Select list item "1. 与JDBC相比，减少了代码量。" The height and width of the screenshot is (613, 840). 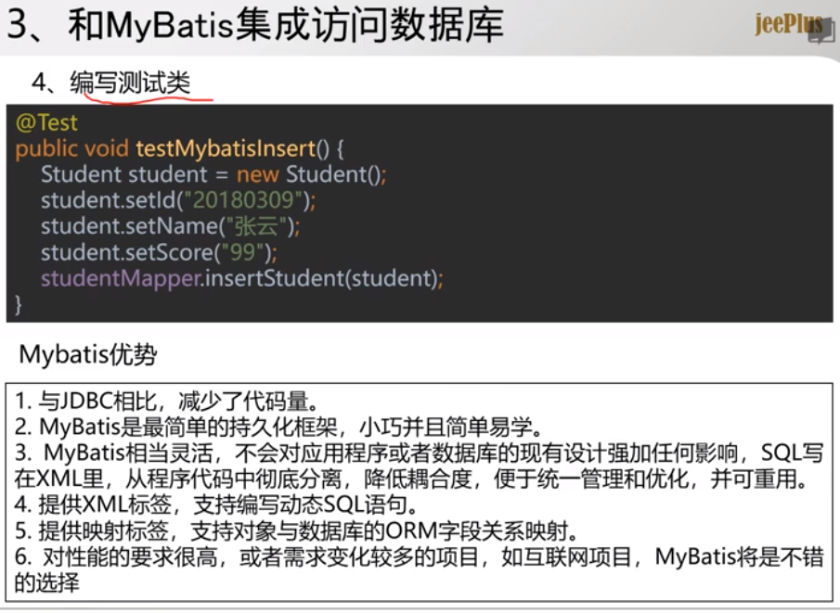168,401
